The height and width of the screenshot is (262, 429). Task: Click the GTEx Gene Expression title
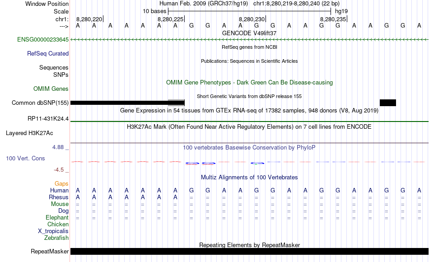(x=249, y=110)
